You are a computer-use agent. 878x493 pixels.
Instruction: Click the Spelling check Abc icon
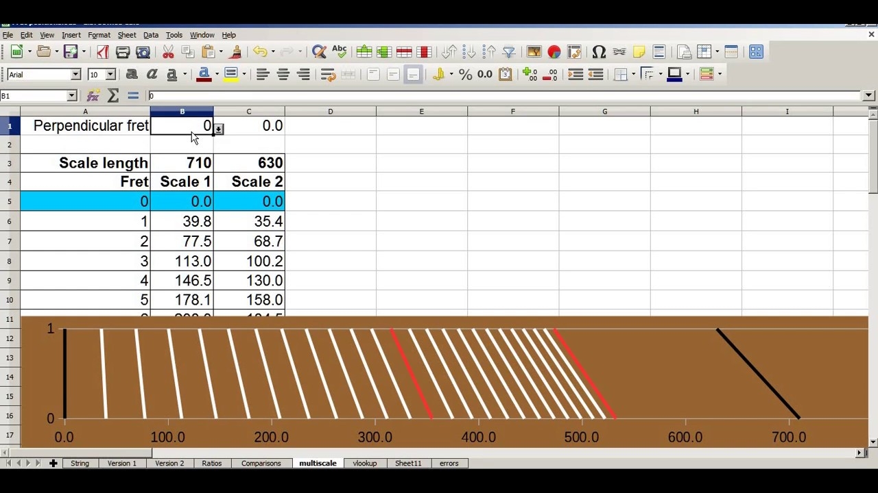tap(339, 51)
